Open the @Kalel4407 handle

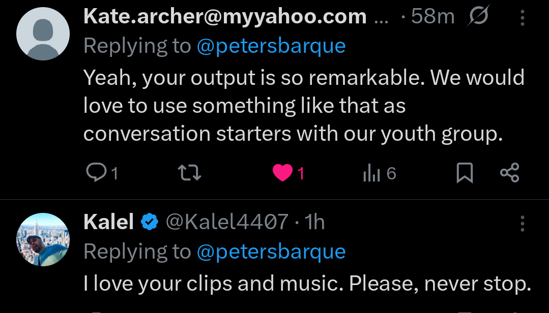(x=227, y=222)
